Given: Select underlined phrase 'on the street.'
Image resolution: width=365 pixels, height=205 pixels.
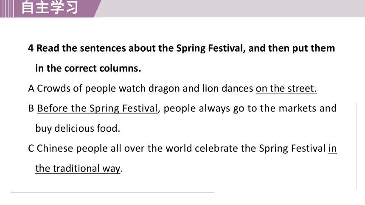Looking at the screenshot, I should (286, 89).
